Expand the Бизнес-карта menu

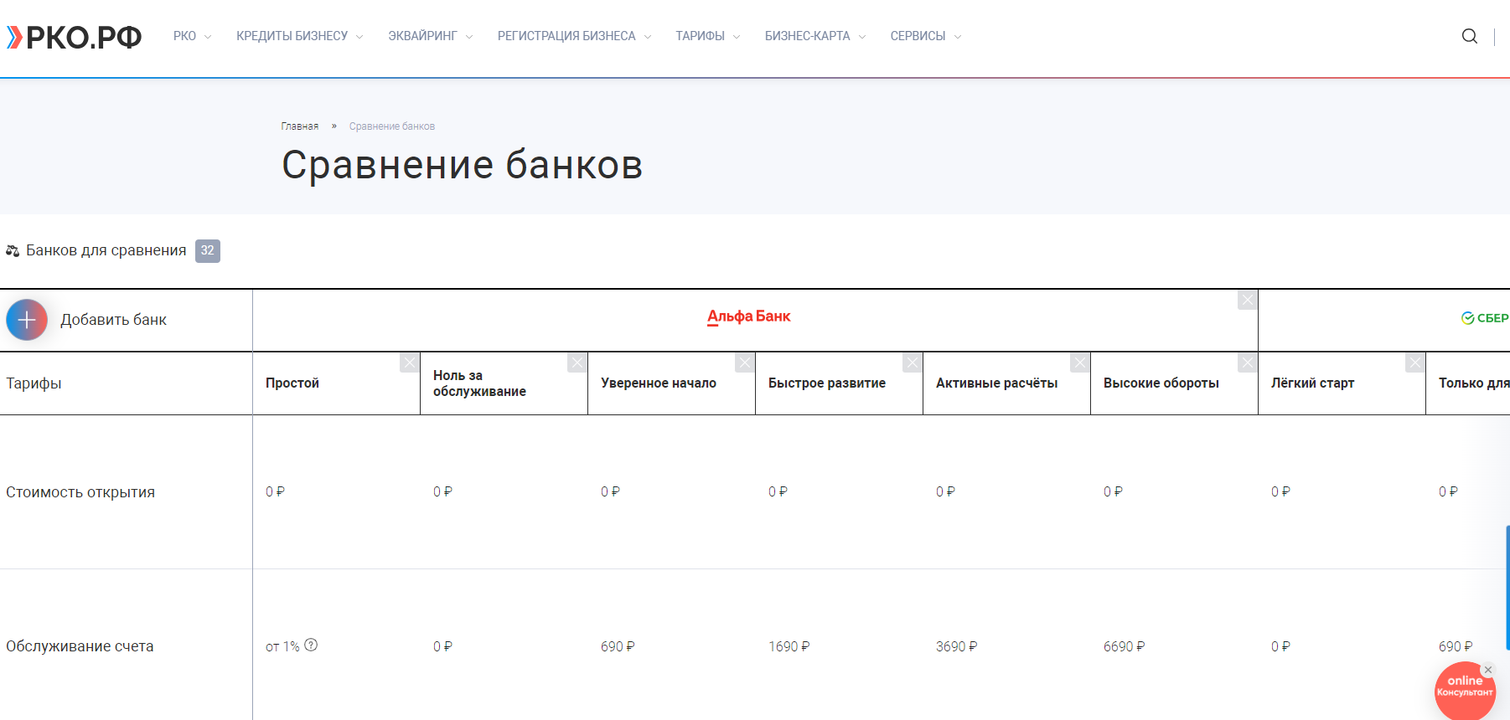[814, 36]
